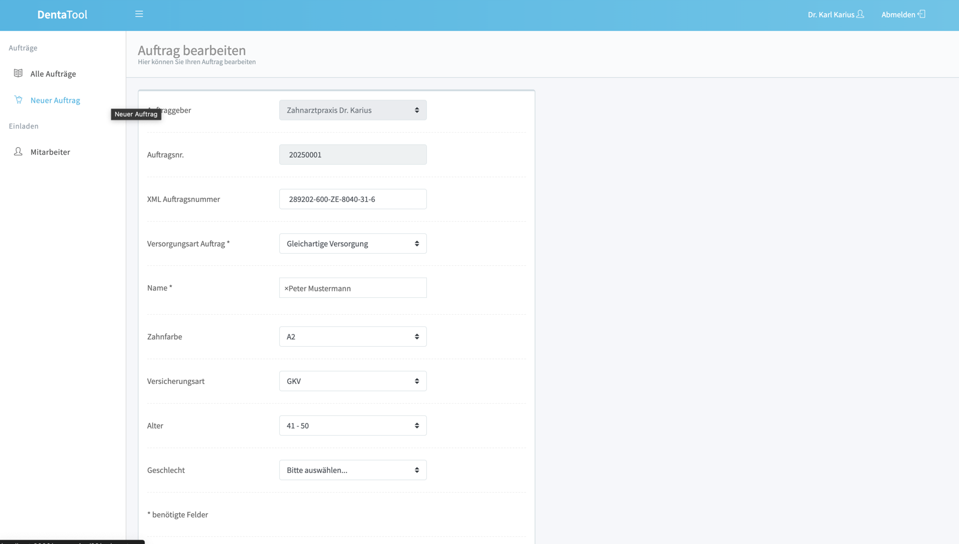This screenshot has width=959, height=544.
Task: Click the book icon for Alle Aufträge
Action: 18,73
